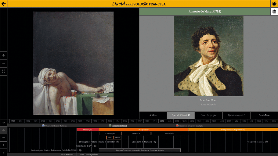This screenshot has width=278, height=156.
Task: Select the Monarquia period bar
Action: click(88, 129)
